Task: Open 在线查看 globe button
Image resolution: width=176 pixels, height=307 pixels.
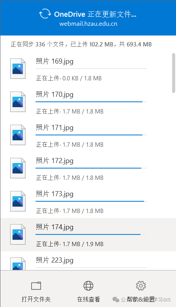Action: click(88, 292)
